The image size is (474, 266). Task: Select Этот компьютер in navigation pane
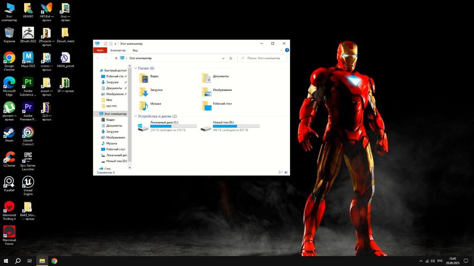tap(112, 113)
